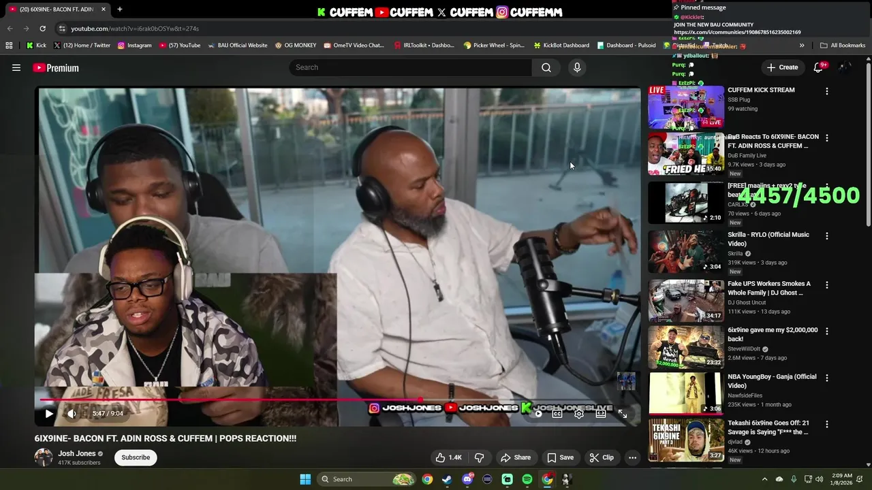The width and height of the screenshot is (872, 490).
Task: Open Kick bookmark
Action: 36,46
